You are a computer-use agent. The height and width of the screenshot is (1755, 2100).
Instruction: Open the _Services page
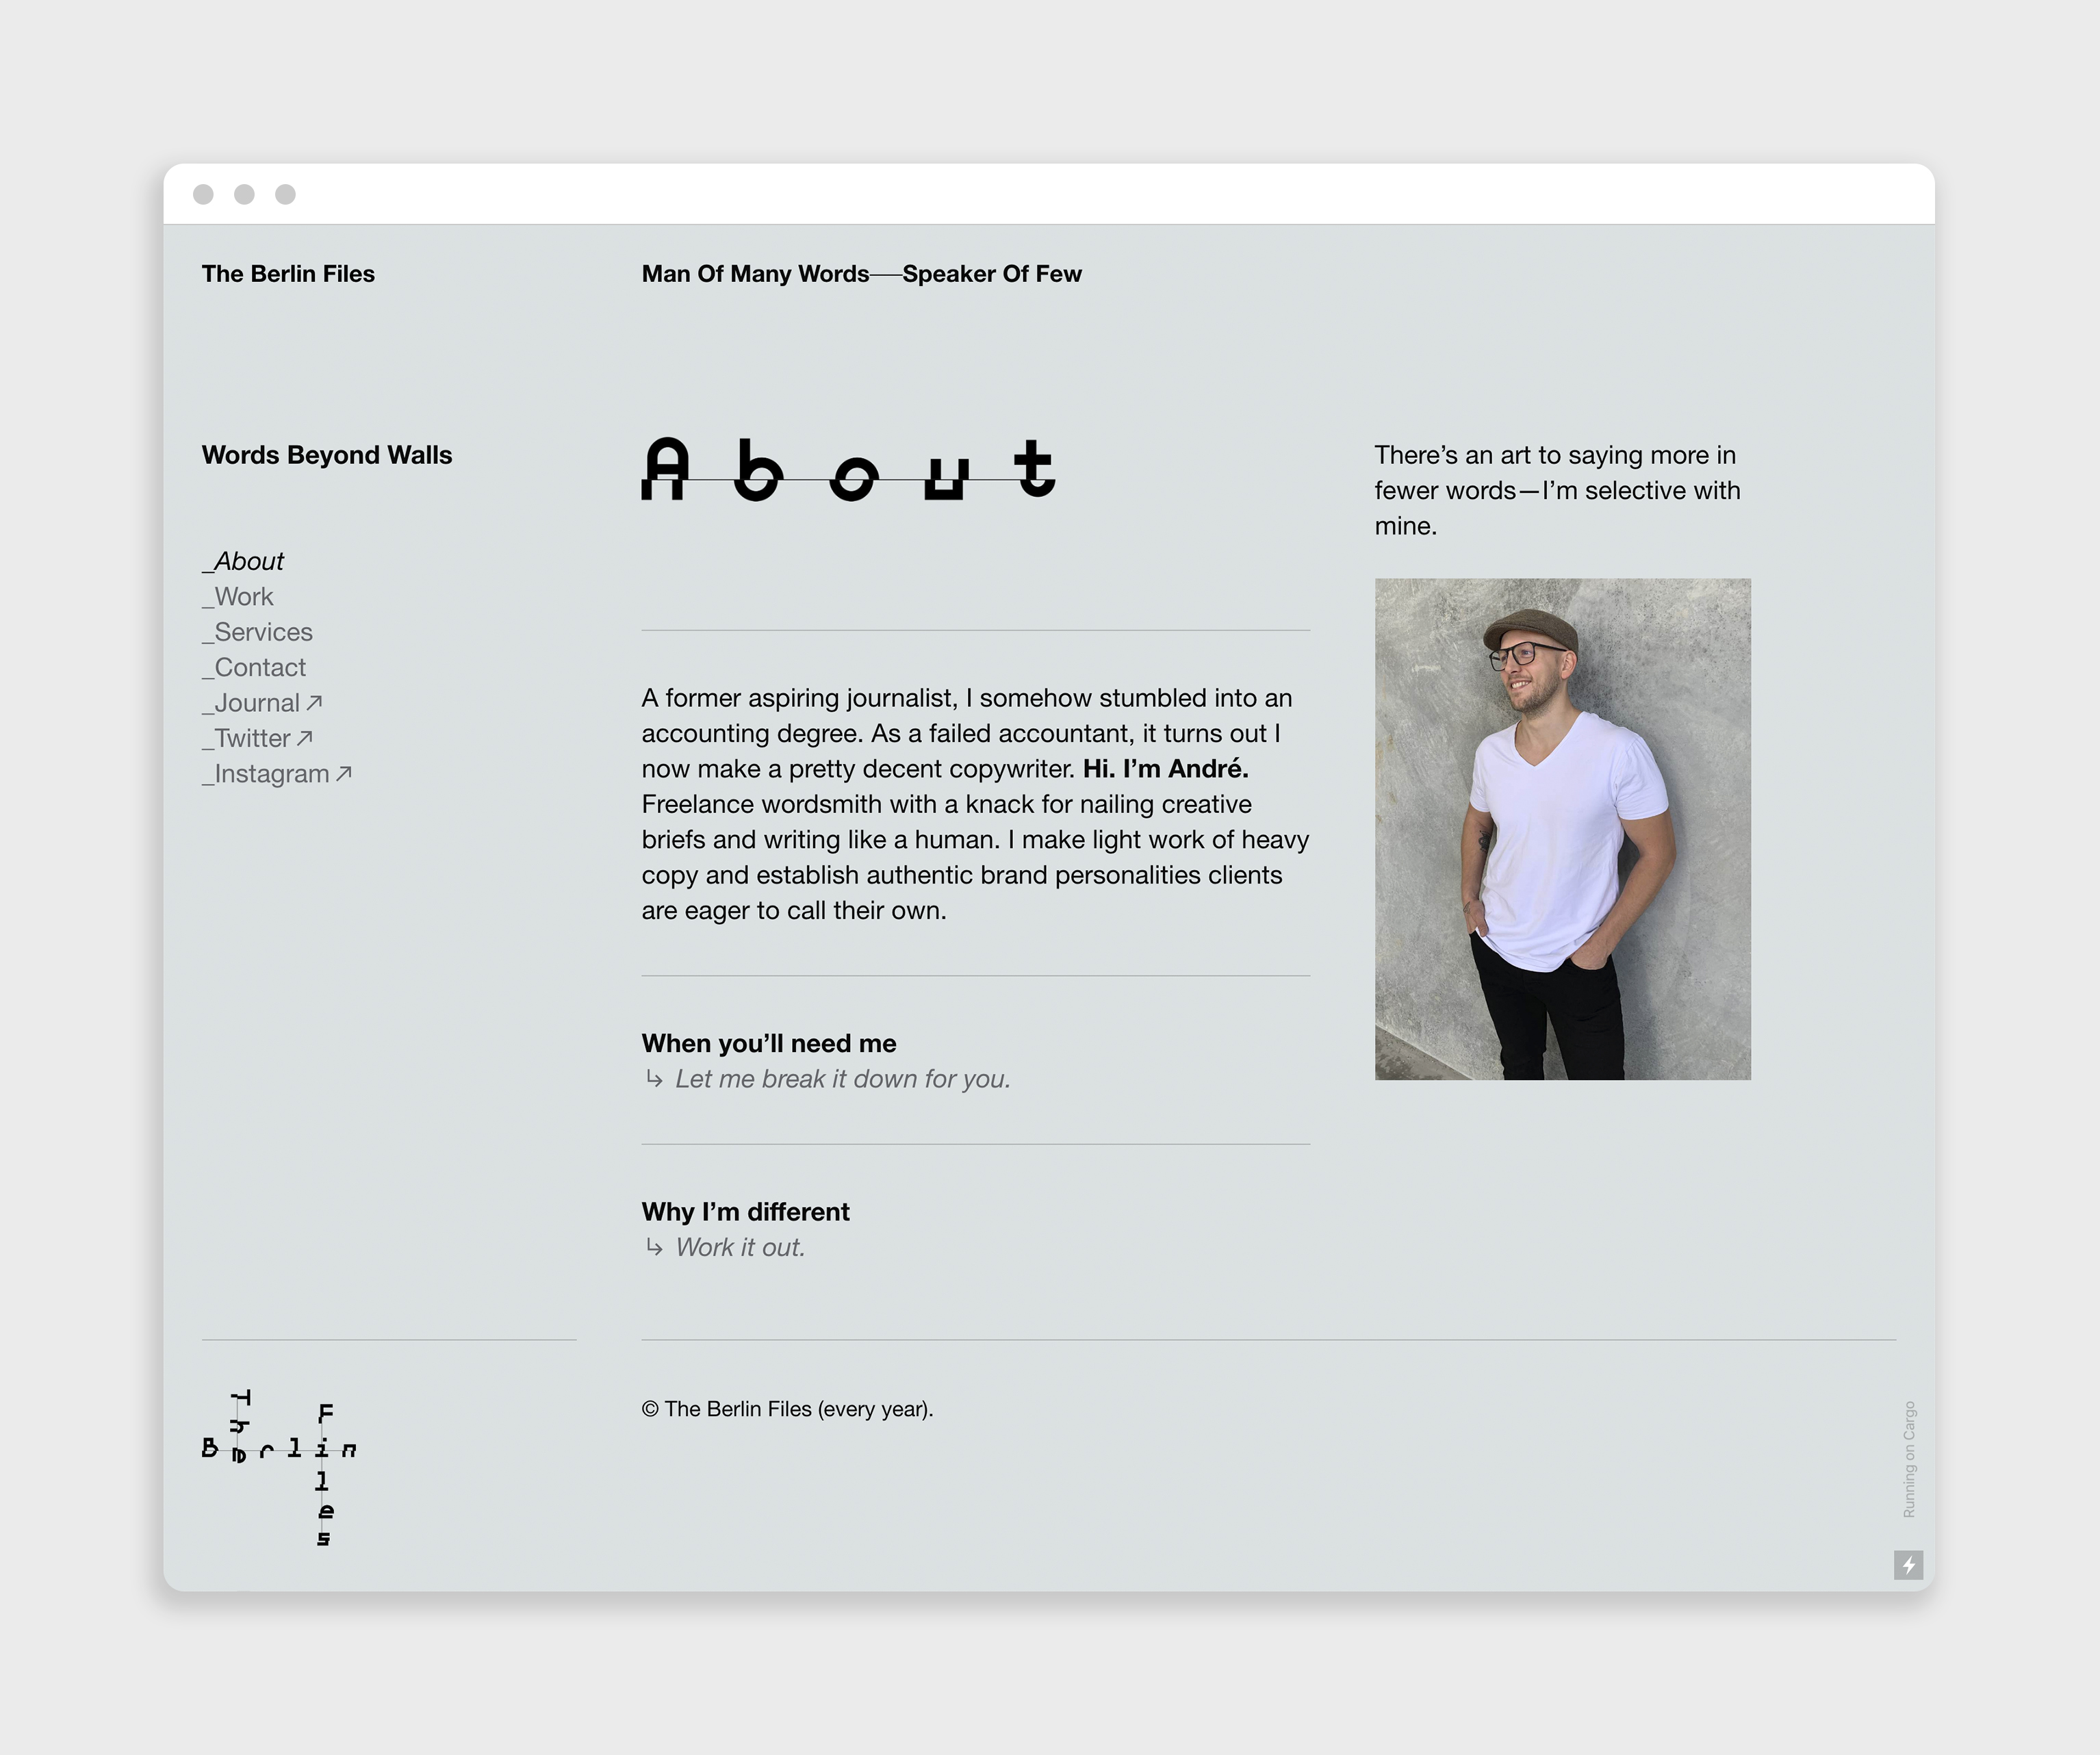tap(258, 632)
